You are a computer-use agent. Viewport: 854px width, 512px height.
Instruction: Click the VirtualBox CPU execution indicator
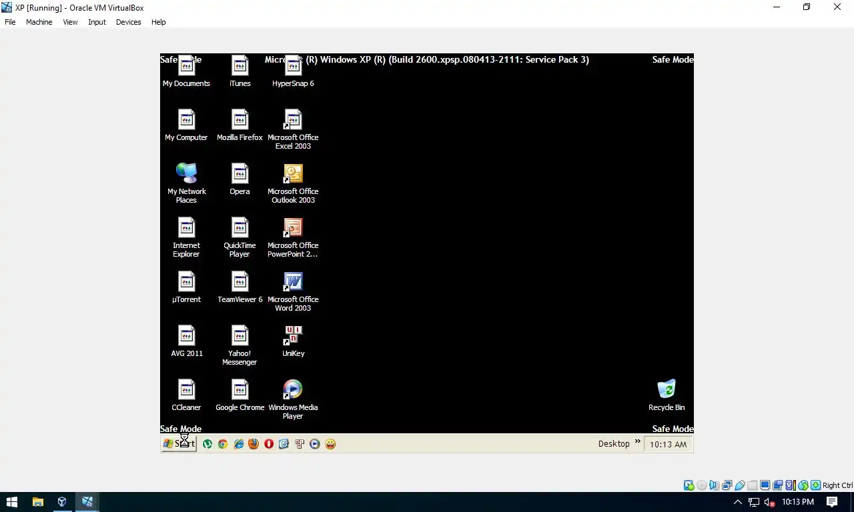click(791, 485)
